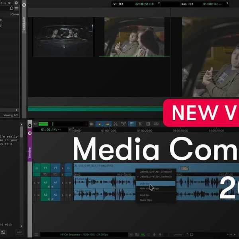239x239 pixels.
Task: Click the Composer vertical panel tab
Action: (24, 24)
